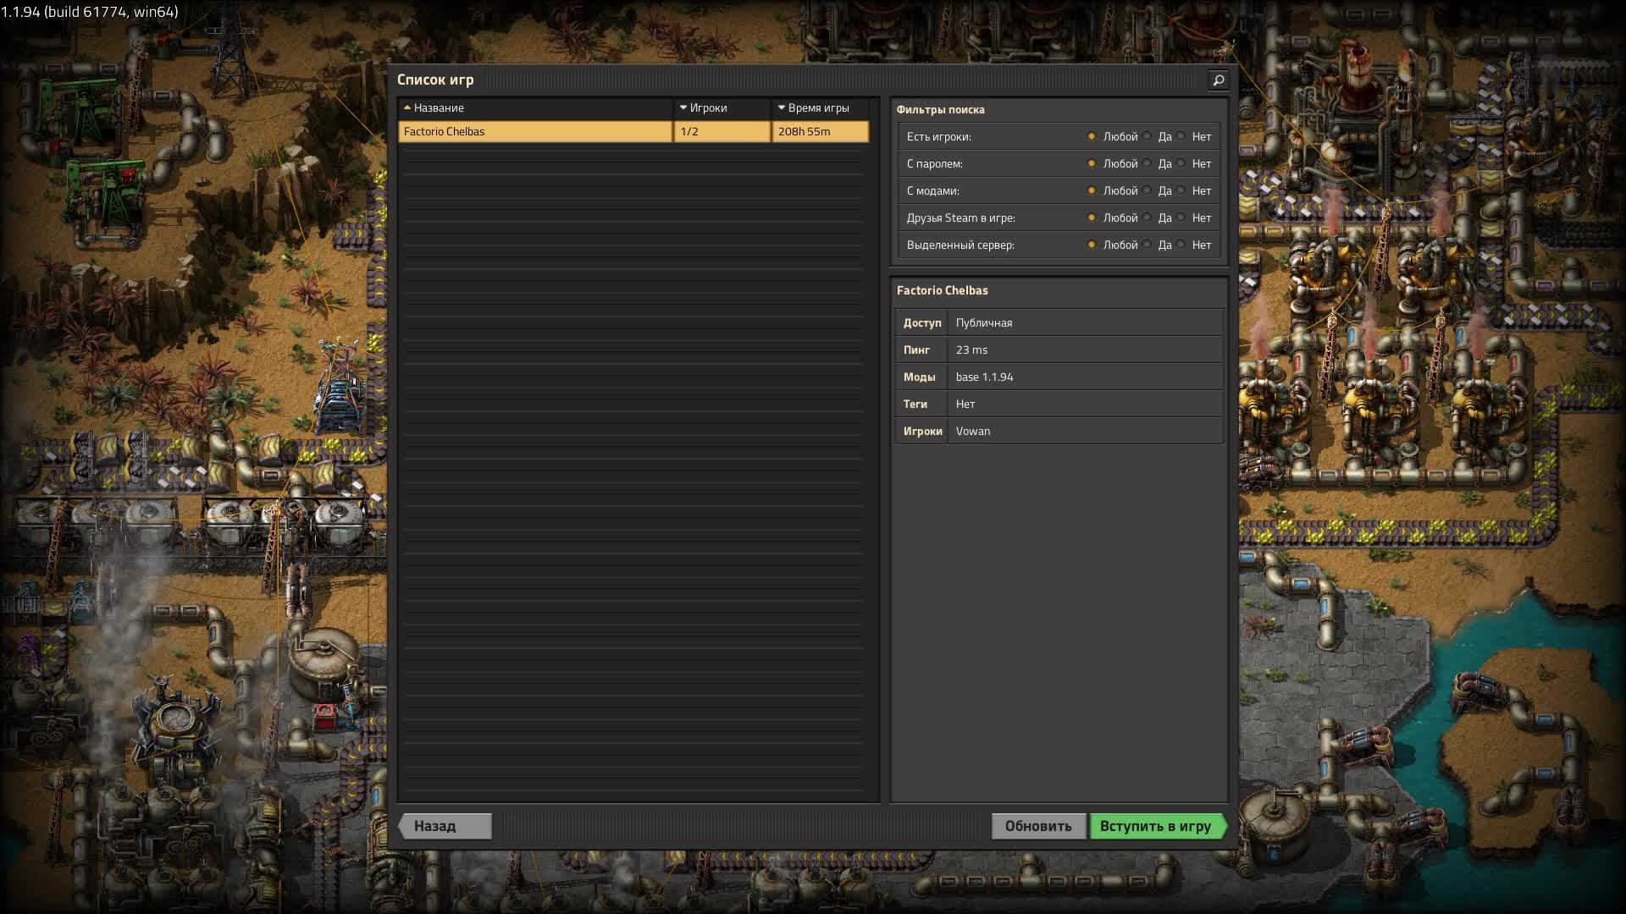The image size is (1626, 914).
Task: Click the sort arrow on Время игры column
Action: pos(782,108)
